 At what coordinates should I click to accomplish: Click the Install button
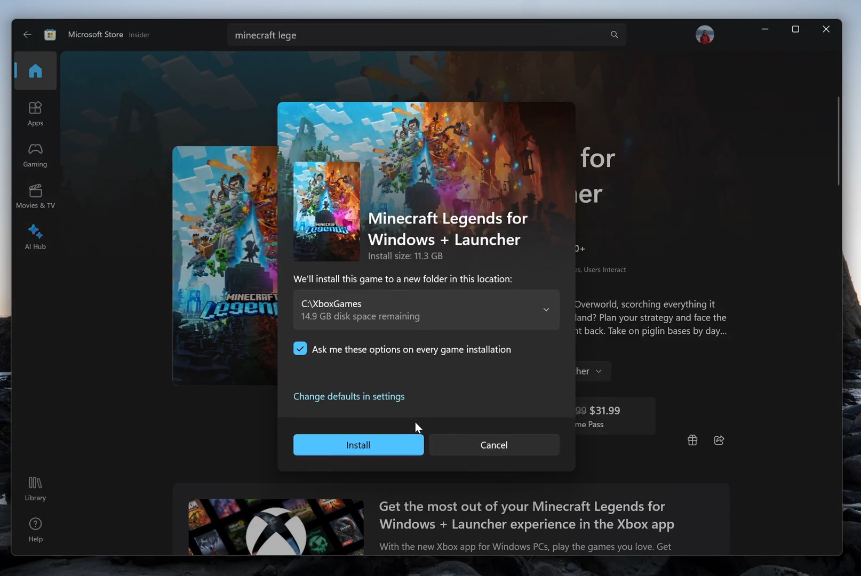click(358, 445)
